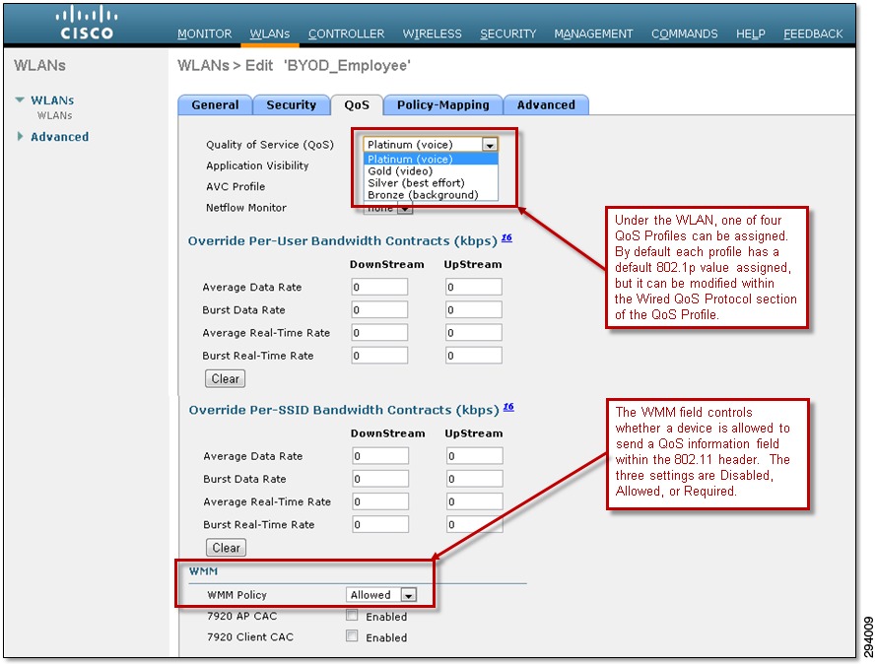
Task: Click Per-SSID Burst Data Rate UpStream field
Action: (x=475, y=479)
